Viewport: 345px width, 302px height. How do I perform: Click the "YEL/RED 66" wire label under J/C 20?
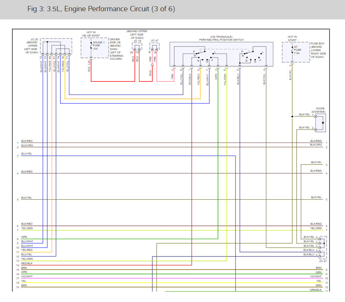[x=50, y=64]
